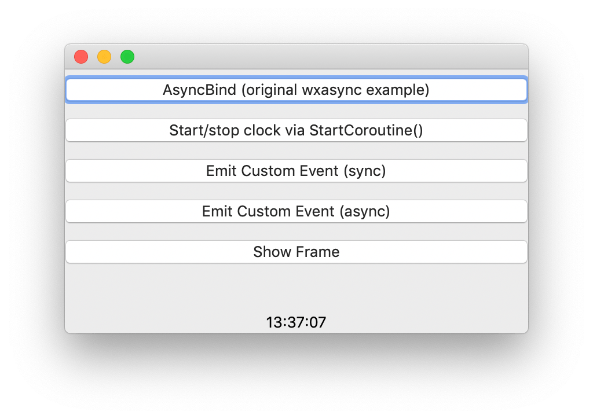Click the green zoom traffic-light icon
Screen dimensions: 593x419
click(x=127, y=57)
